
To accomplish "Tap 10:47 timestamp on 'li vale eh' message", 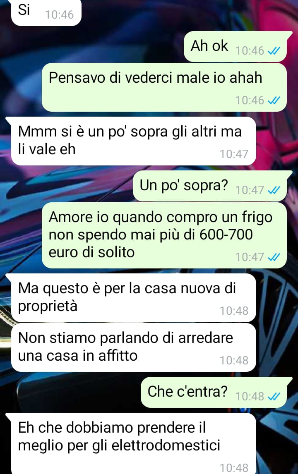I will [234, 154].
